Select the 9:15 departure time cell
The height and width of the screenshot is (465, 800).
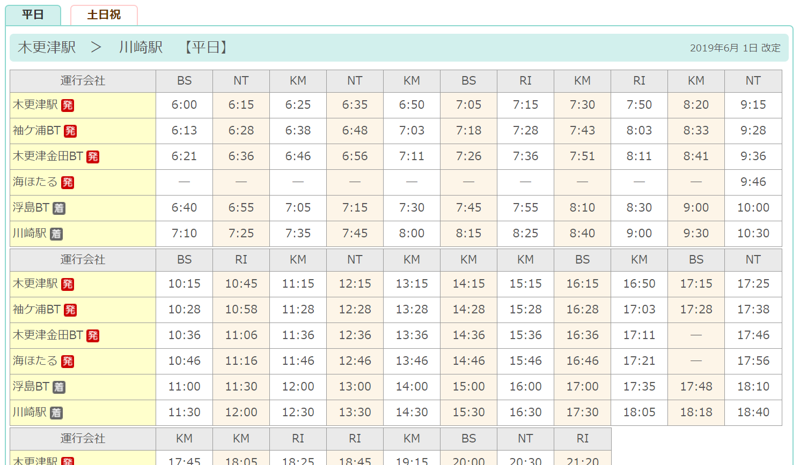(753, 105)
